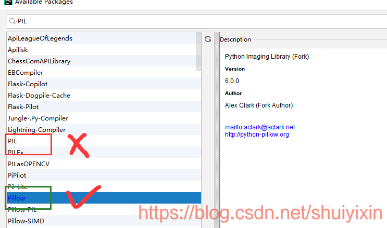Viewport: 387px width, 228px height.
Task: Click Python Imaging Library (Fork) text
Action: tap(267, 57)
